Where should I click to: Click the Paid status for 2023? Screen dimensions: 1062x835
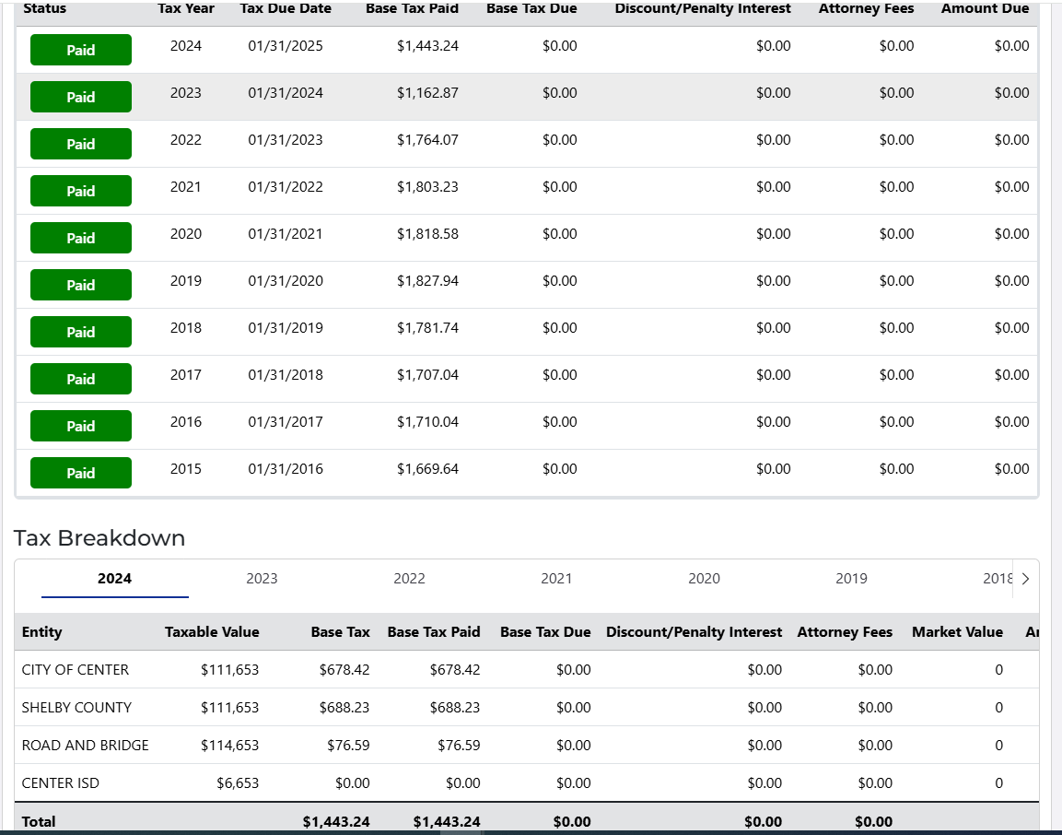[81, 97]
